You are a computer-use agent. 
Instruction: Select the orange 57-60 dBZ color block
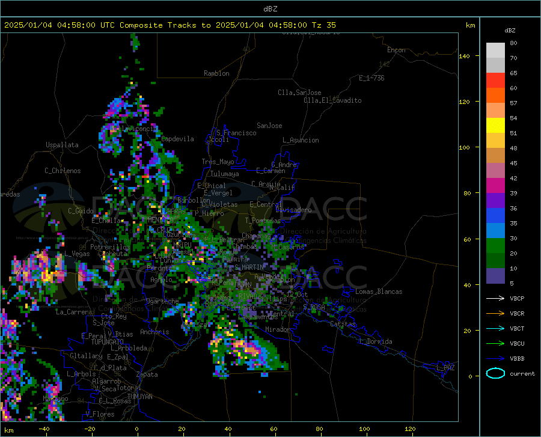point(495,96)
